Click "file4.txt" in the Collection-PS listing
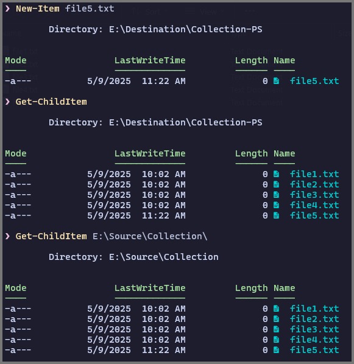 [314, 205]
